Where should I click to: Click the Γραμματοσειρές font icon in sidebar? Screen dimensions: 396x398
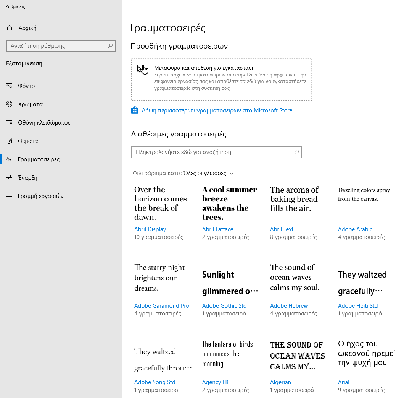[9, 159]
